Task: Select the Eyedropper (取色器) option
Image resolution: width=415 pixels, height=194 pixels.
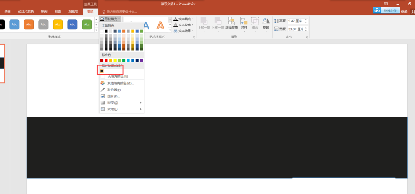Action: click(x=122, y=90)
